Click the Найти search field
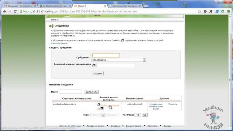This screenshot has width=233, height=131. coord(71,92)
